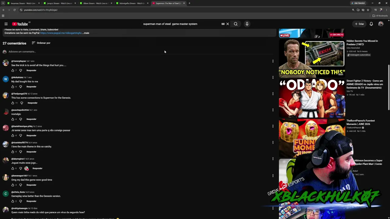Image resolution: width=390 pixels, height=219 pixels.
Task: Open a new browser tab
Action: (x=189, y=3)
